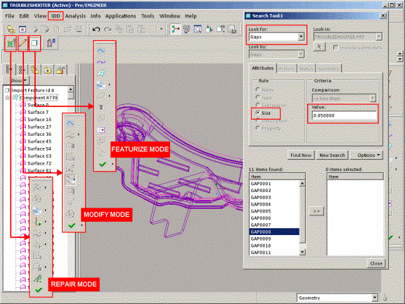
Task: Select Surface 36 in model tree
Action: coord(39,134)
